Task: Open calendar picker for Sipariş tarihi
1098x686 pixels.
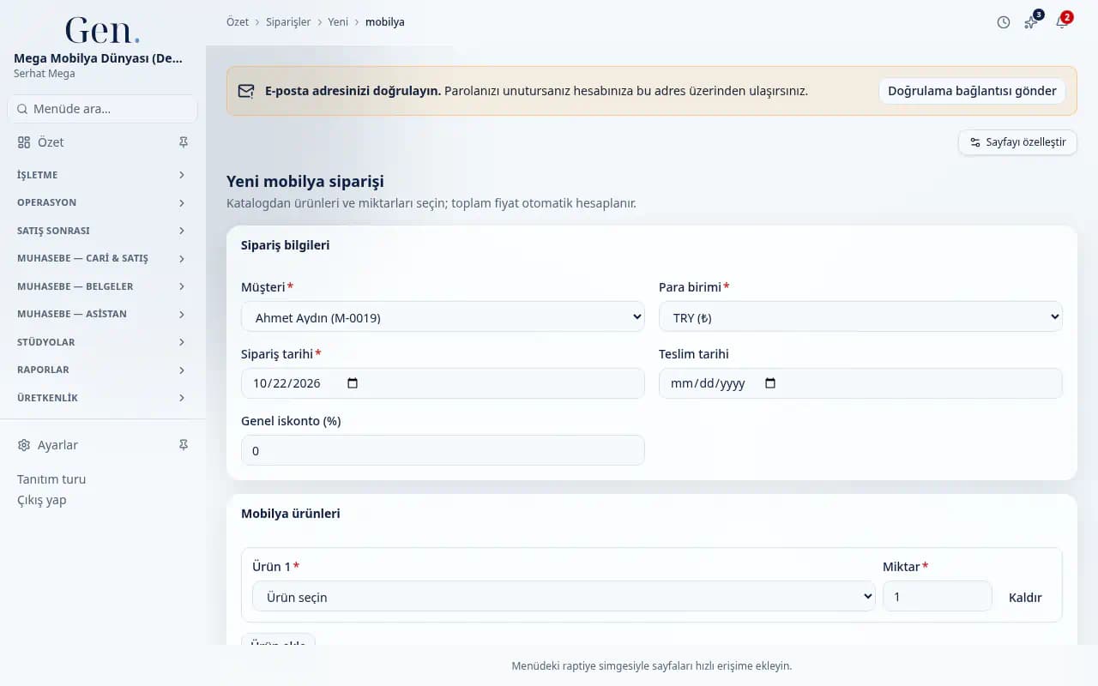Action: (353, 383)
